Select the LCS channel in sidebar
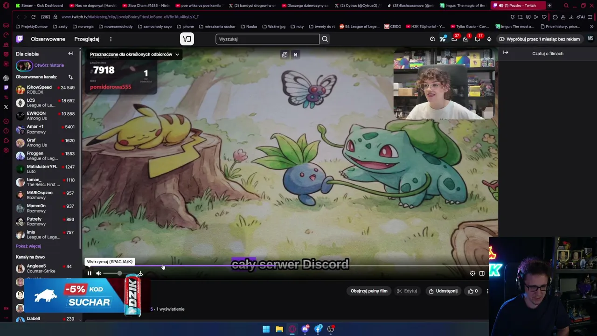 pyautogui.click(x=45, y=103)
